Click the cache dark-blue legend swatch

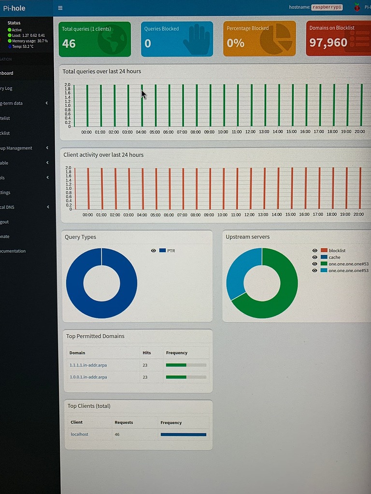[324, 257]
